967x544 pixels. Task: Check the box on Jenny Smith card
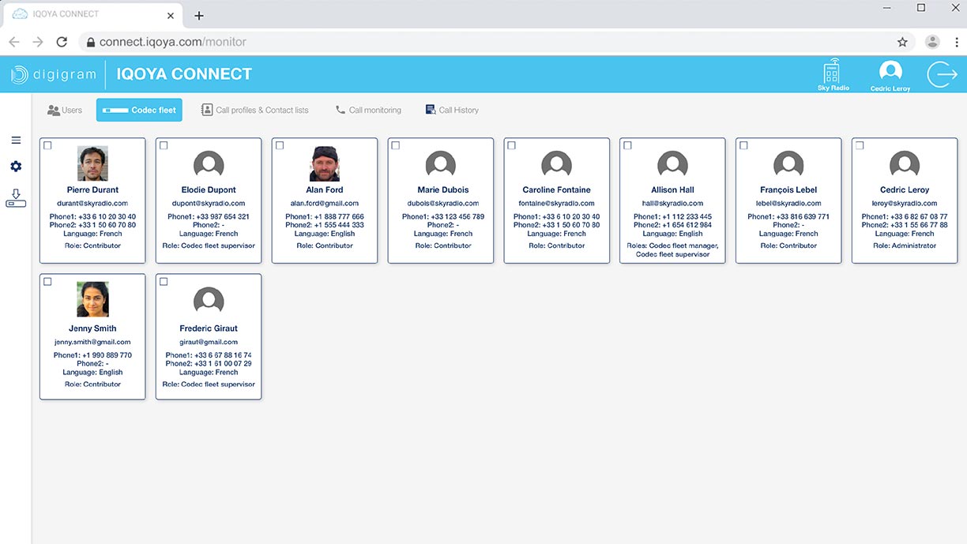47,282
